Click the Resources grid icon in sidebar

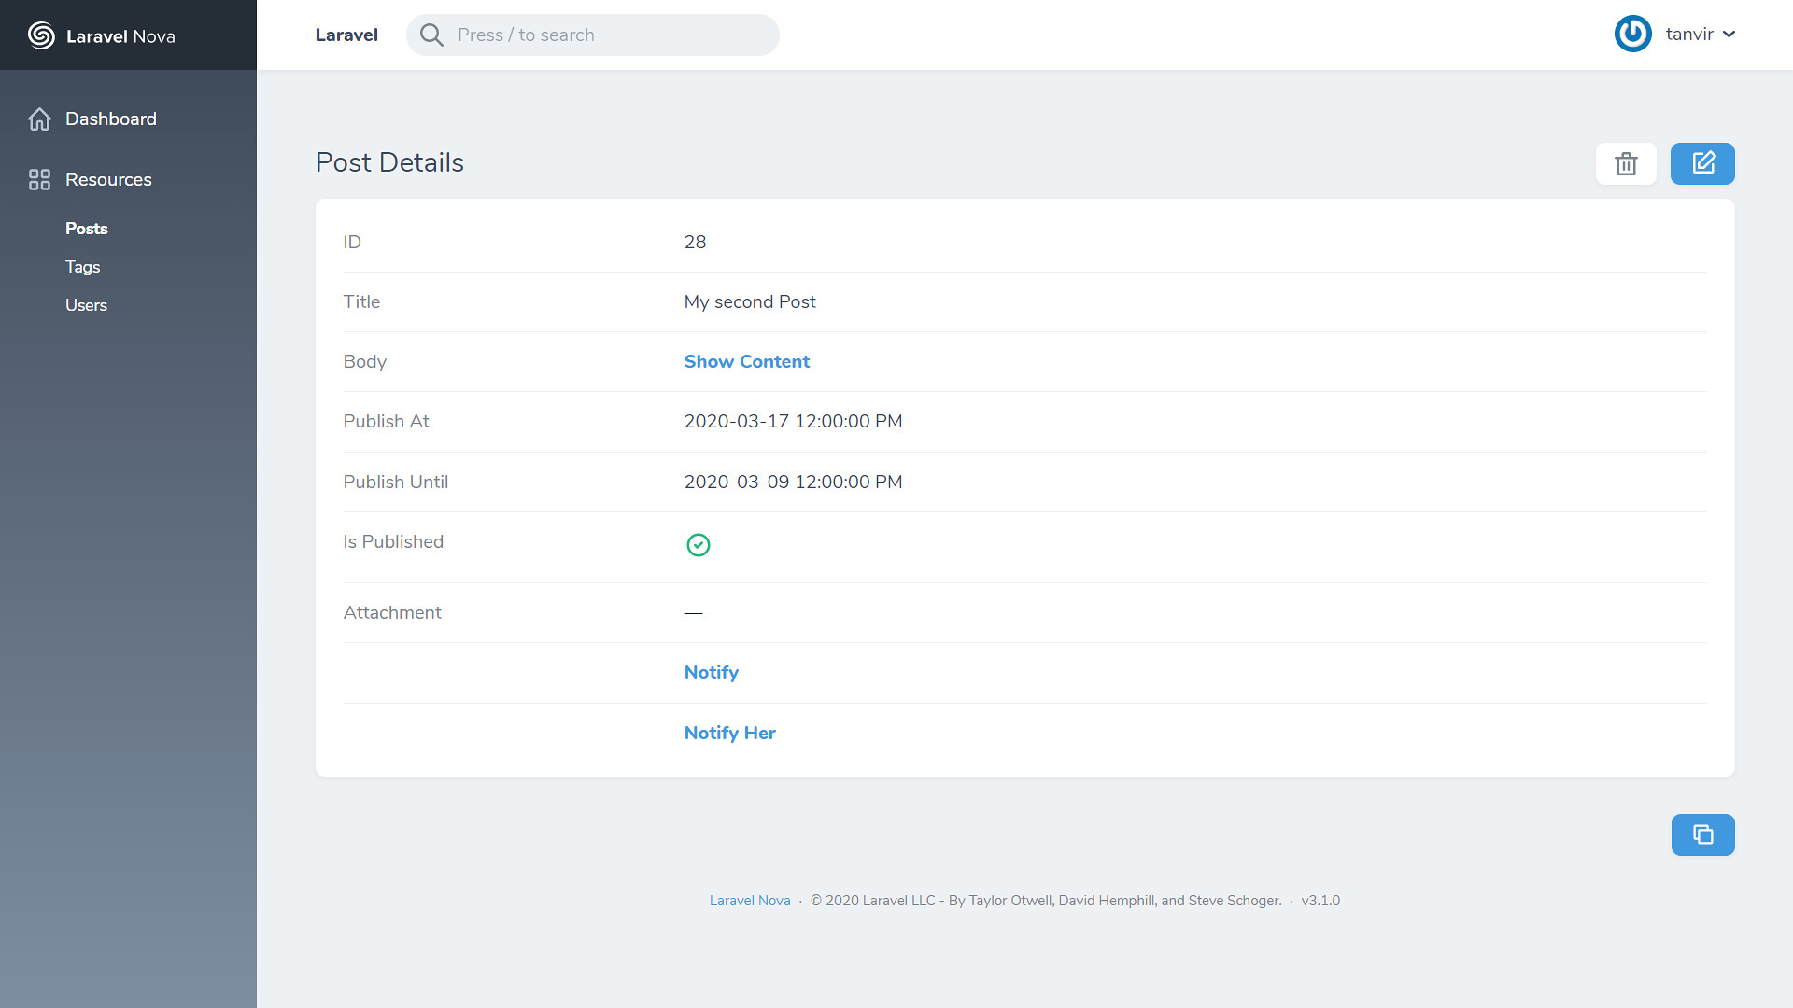pos(37,178)
